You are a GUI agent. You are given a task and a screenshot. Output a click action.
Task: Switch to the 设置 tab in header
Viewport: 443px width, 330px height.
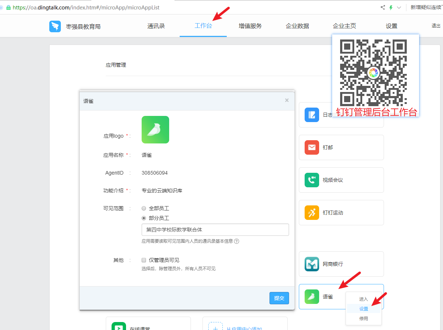point(392,26)
